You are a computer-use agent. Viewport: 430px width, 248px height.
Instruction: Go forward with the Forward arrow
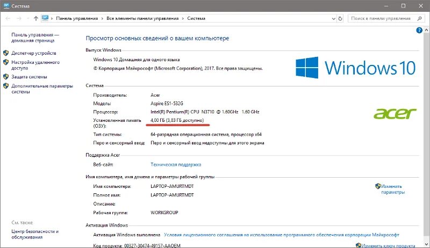[x=19, y=18]
